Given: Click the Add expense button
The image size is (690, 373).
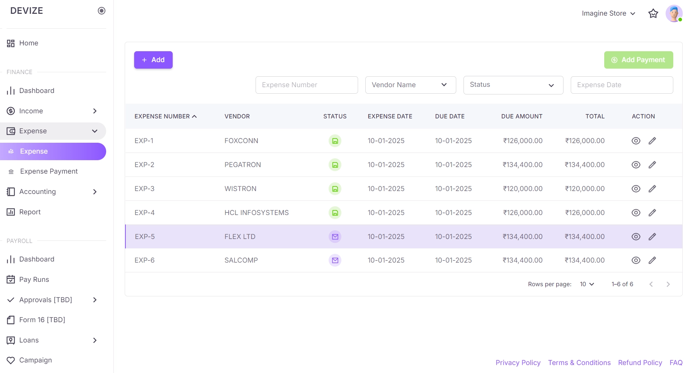Looking at the screenshot, I should (x=153, y=60).
